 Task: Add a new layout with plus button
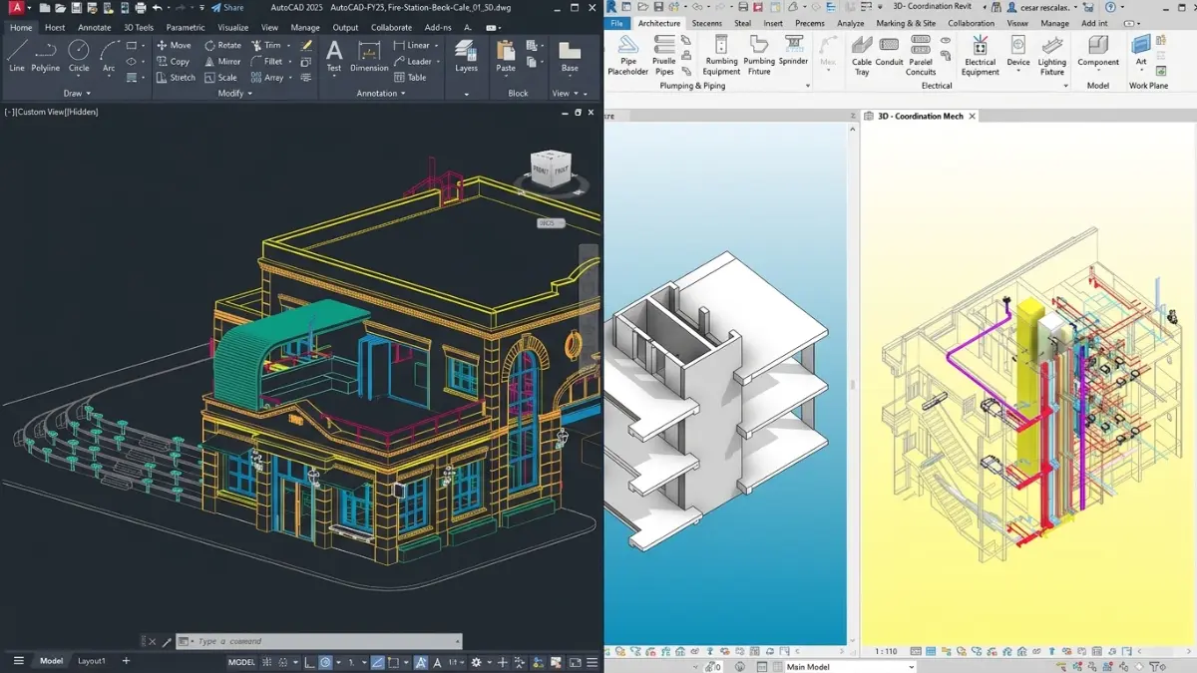(126, 661)
